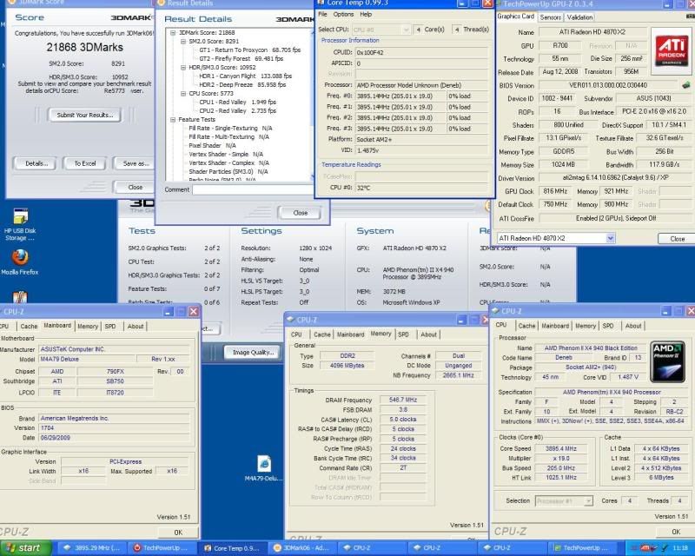Select the M4A79-Delu... file icon on desktop

click(x=264, y=467)
